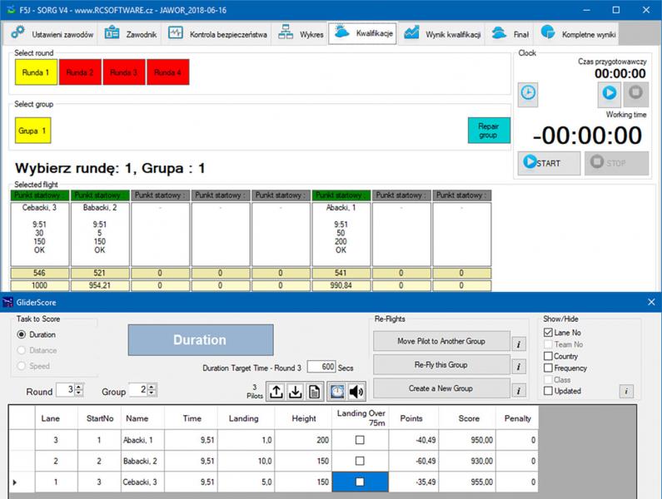The width and height of the screenshot is (662, 499).
Task: Click the Repair group button
Action: [x=488, y=130]
